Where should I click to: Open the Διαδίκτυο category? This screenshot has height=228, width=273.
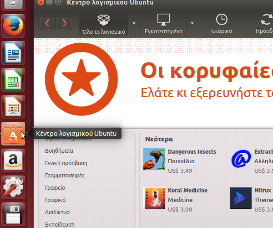[57, 212]
